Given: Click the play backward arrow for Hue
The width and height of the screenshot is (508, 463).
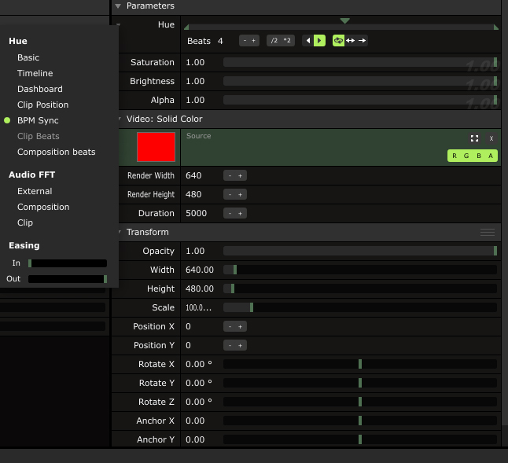Looking at the screenshot, I should 308,41.
